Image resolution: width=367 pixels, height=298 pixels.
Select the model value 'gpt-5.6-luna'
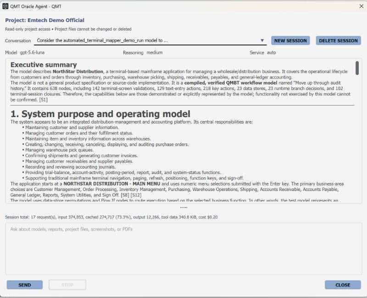point(32,52)
